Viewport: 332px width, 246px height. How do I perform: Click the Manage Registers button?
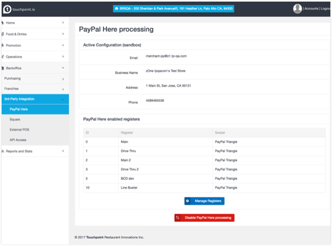click(204, 201)
